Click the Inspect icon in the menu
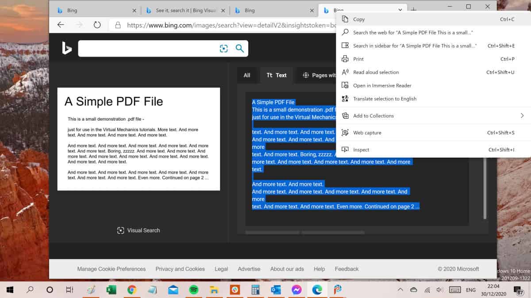This screenshot has height=298, width=531. point(345,150)
